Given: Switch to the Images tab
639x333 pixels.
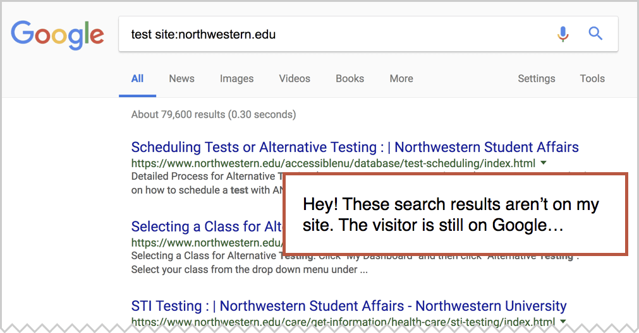Looking at the screenshot, I should [x=237, y=78].
